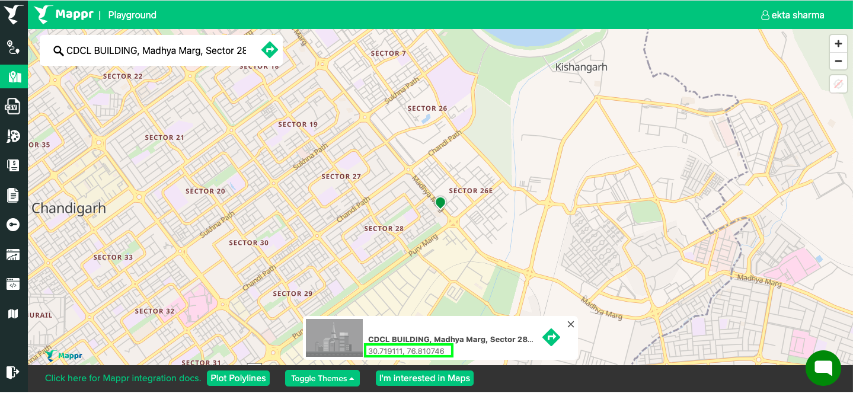Screen dimensions: 853x393
Task: Open the live chat bubble
Action: (x=823, y=368)
